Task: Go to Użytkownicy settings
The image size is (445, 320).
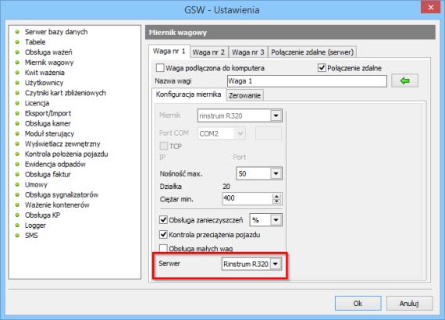Action: point(44,83)
